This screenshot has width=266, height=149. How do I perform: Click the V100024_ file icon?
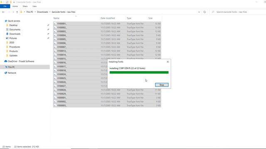pyautogui.click(x=55, y=74)
